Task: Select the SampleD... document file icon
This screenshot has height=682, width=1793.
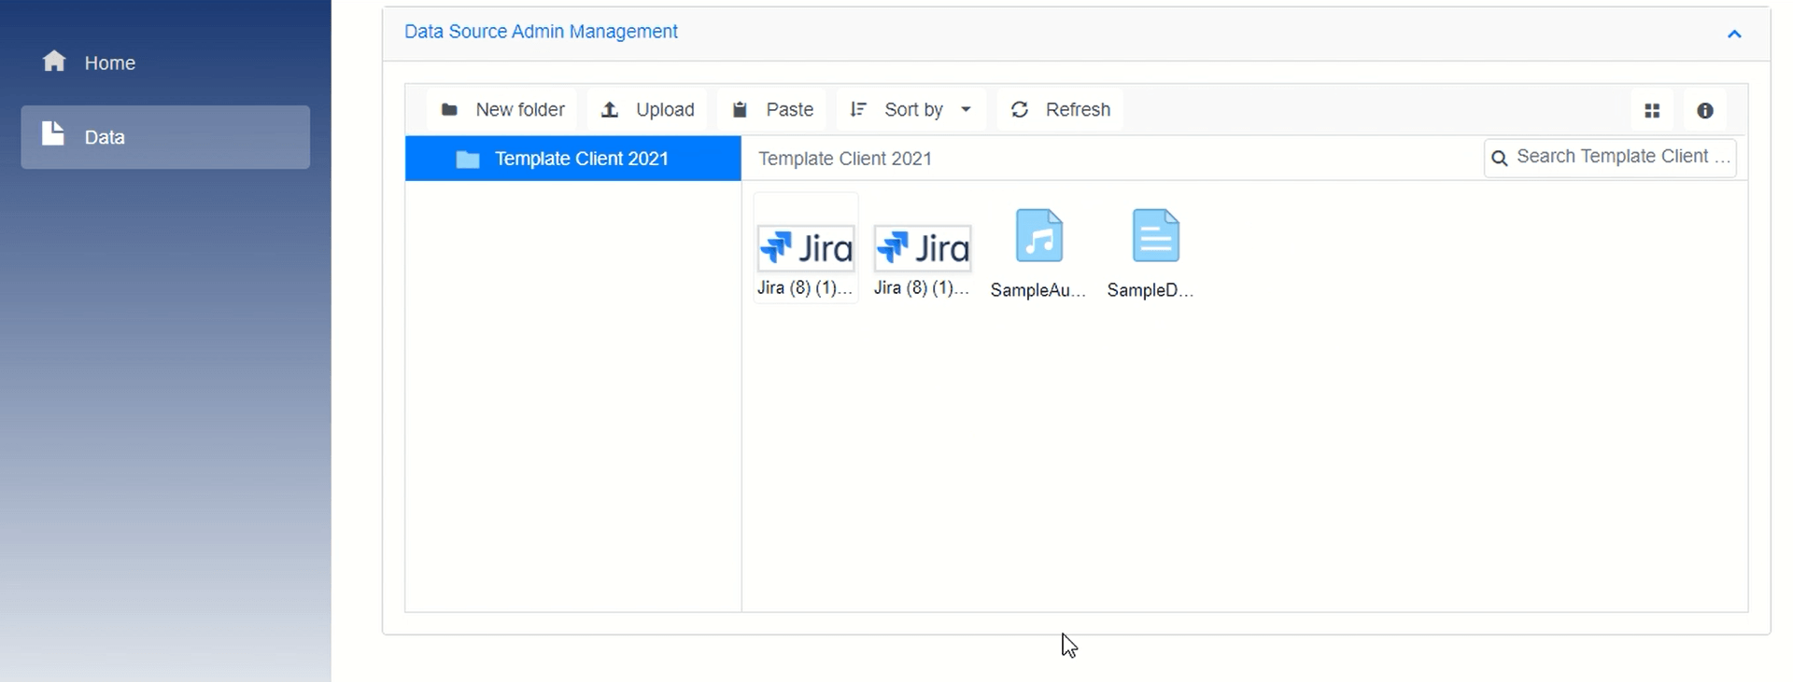Action: pyautogui.click(x=1155, y=235)
